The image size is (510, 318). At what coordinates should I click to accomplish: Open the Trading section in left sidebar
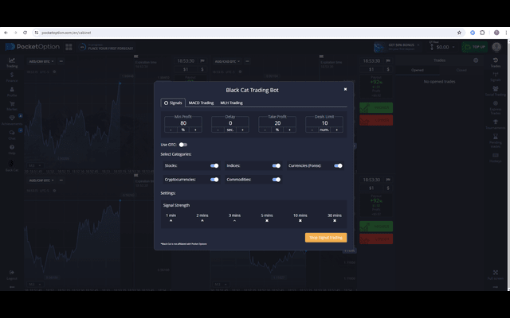click(x=12, y=62)
